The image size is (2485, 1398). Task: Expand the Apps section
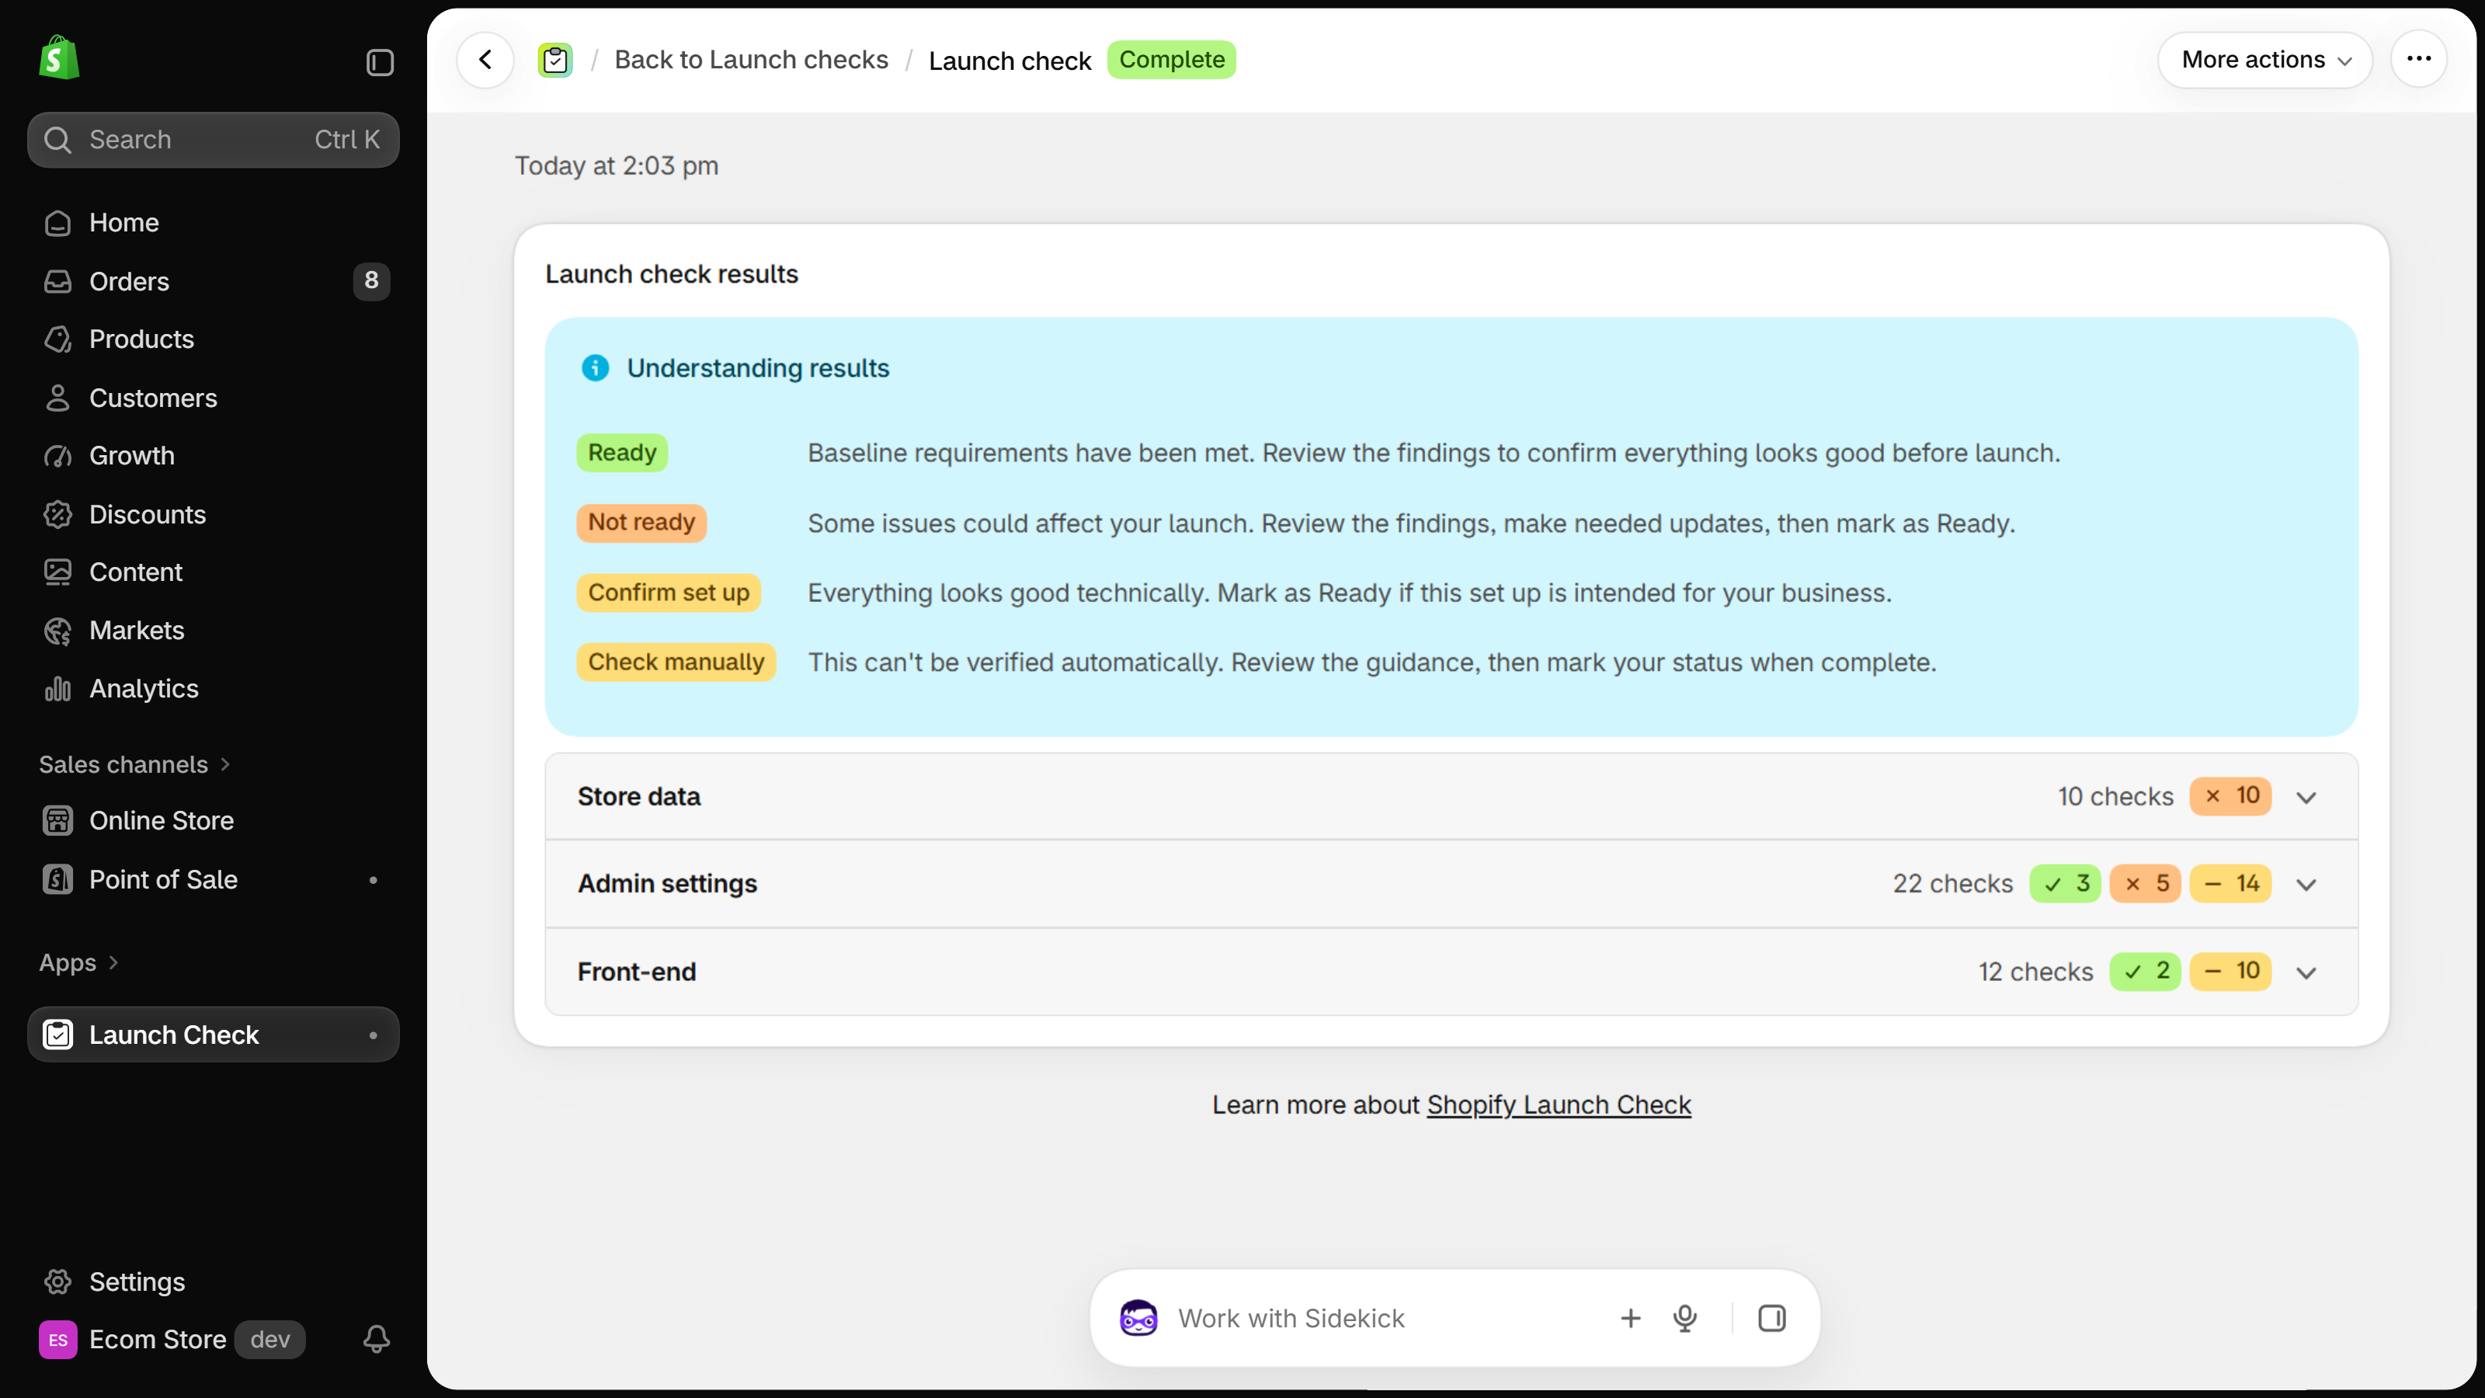click(79, 963)
